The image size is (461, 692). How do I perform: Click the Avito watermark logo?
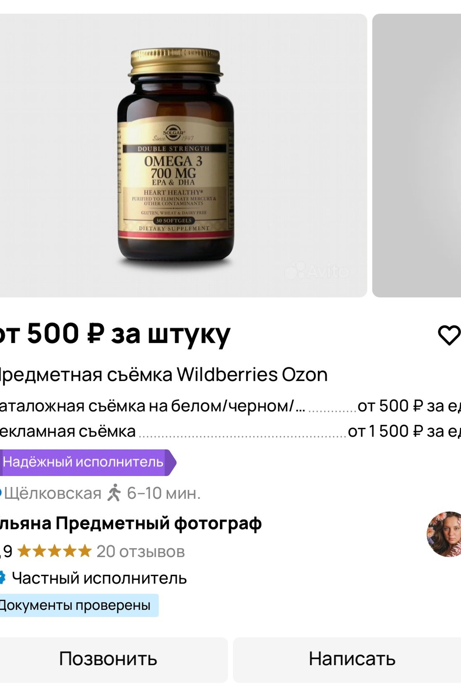317,271
